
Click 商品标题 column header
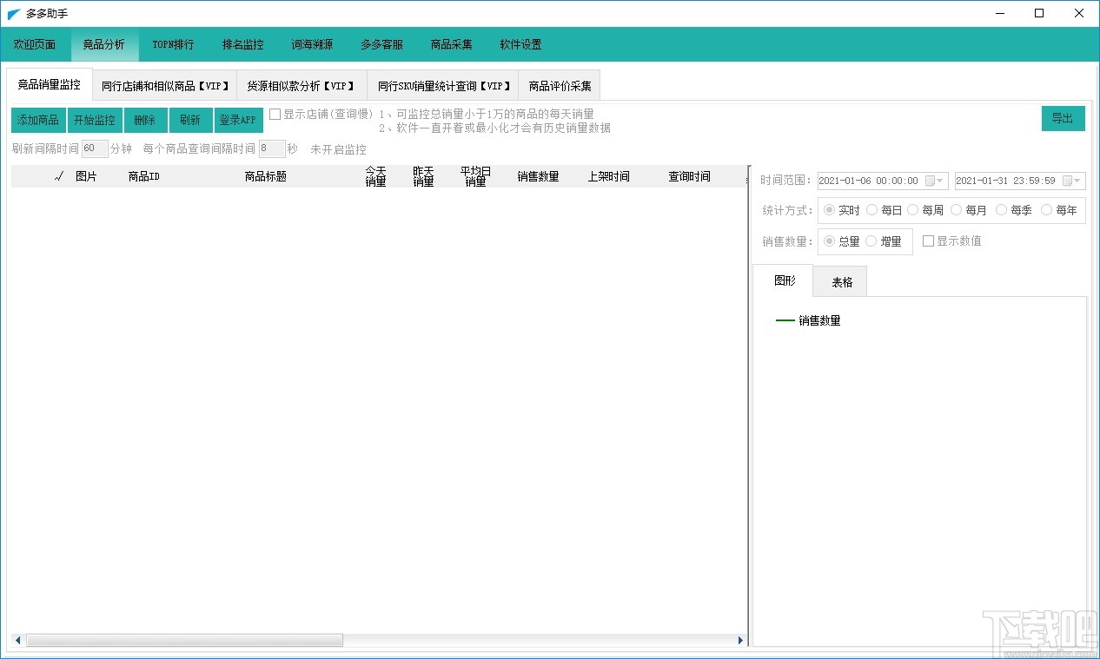coord(266,176)
